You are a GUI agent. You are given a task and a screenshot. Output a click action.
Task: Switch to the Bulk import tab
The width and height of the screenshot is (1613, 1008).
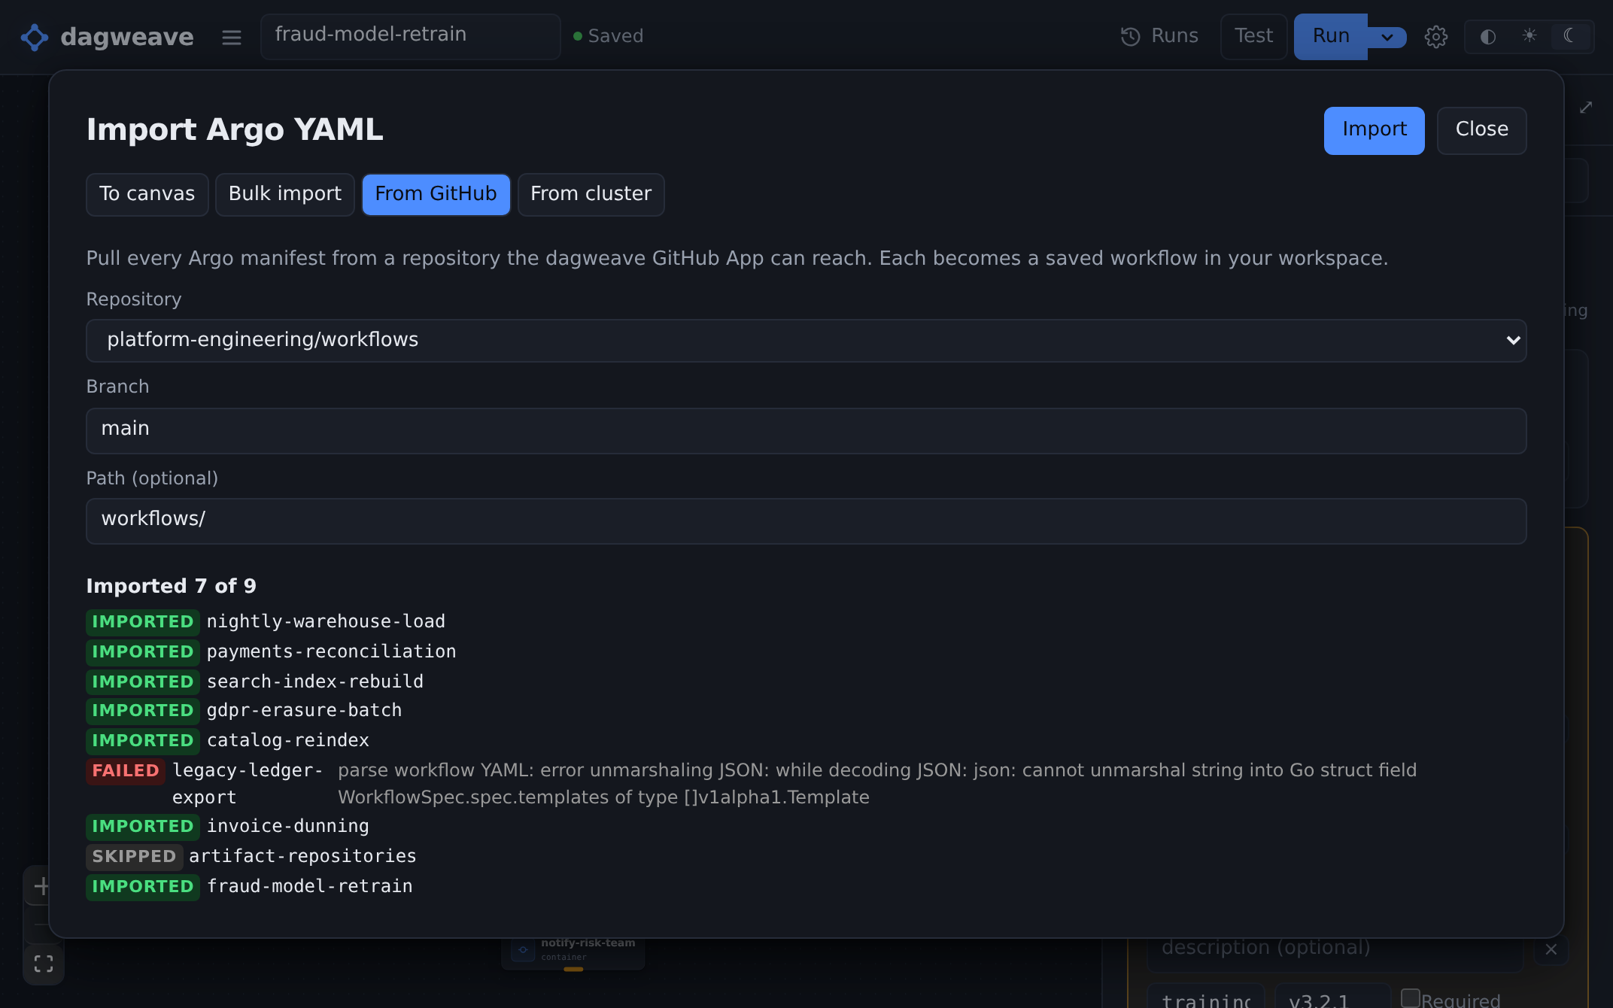pos(285,194)
